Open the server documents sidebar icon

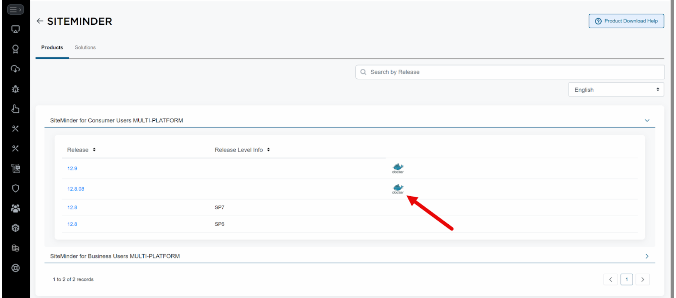[x=15, y=168]
